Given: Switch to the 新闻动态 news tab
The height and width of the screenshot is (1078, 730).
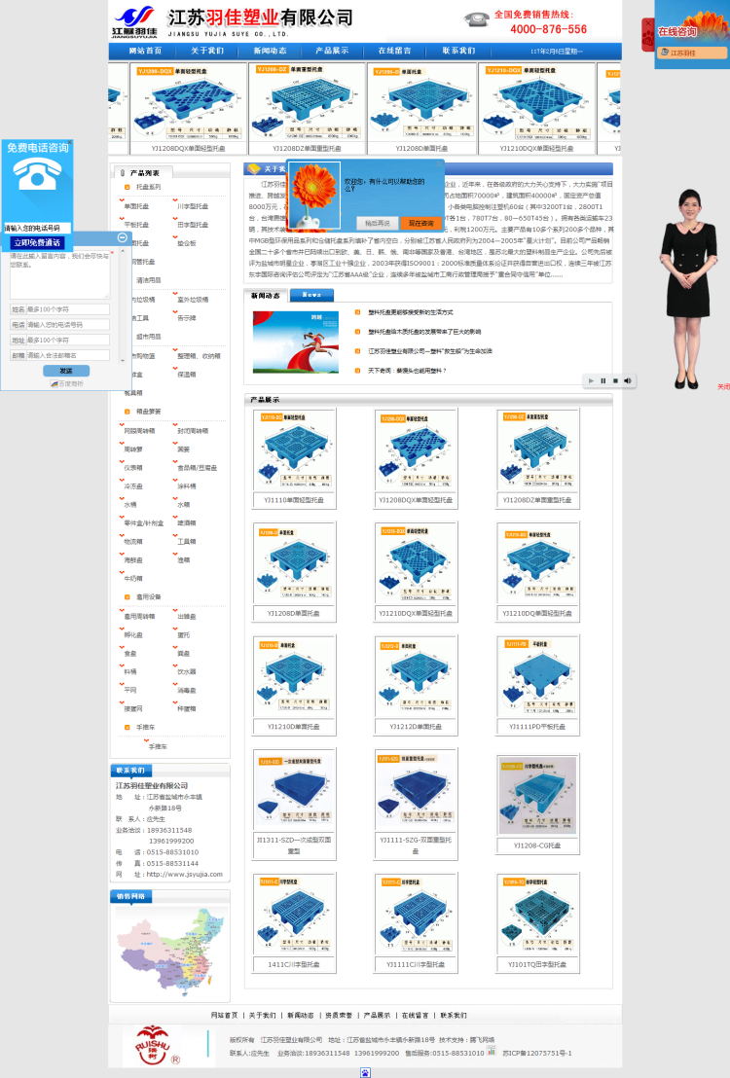Looking at the screenshot, I should 267,296.
